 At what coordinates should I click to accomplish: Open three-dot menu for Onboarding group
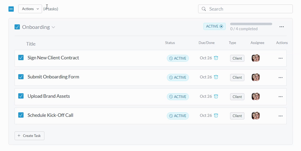(281, 27)
